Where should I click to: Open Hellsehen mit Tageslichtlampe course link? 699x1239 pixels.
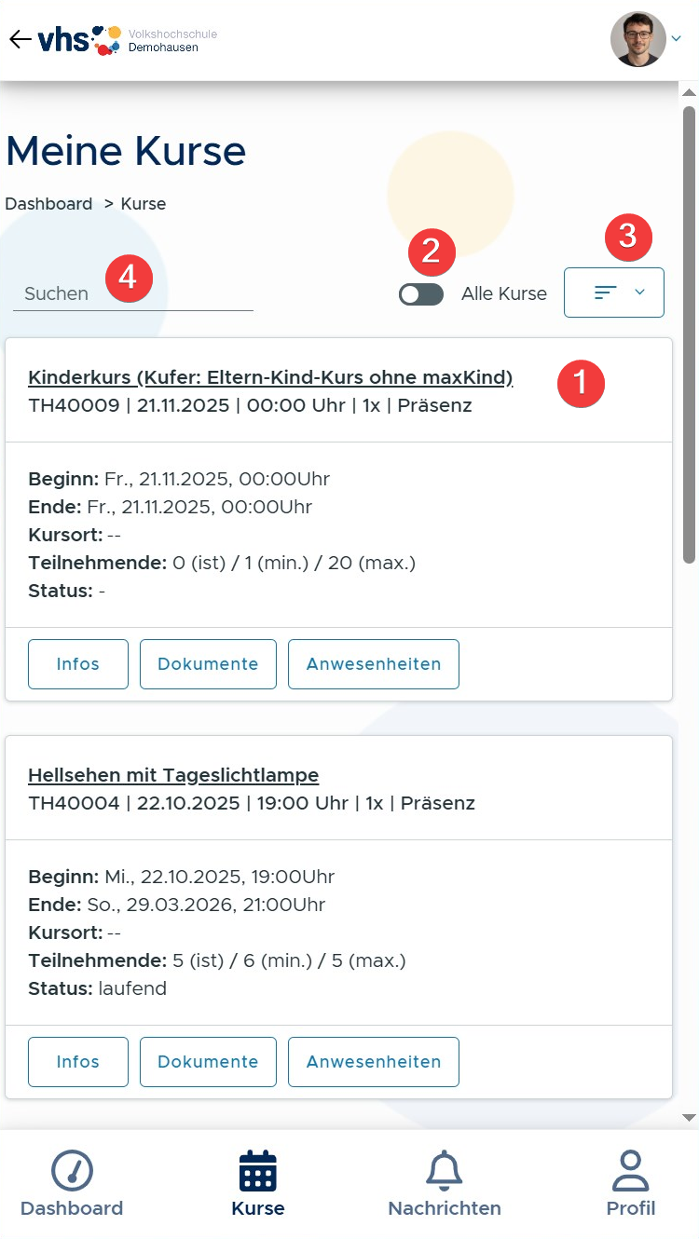(173, 775)
